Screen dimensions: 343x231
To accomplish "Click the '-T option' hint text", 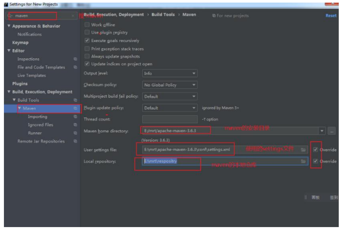I will (210, 119).
